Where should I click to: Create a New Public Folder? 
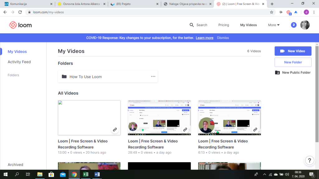coord(293,72)
